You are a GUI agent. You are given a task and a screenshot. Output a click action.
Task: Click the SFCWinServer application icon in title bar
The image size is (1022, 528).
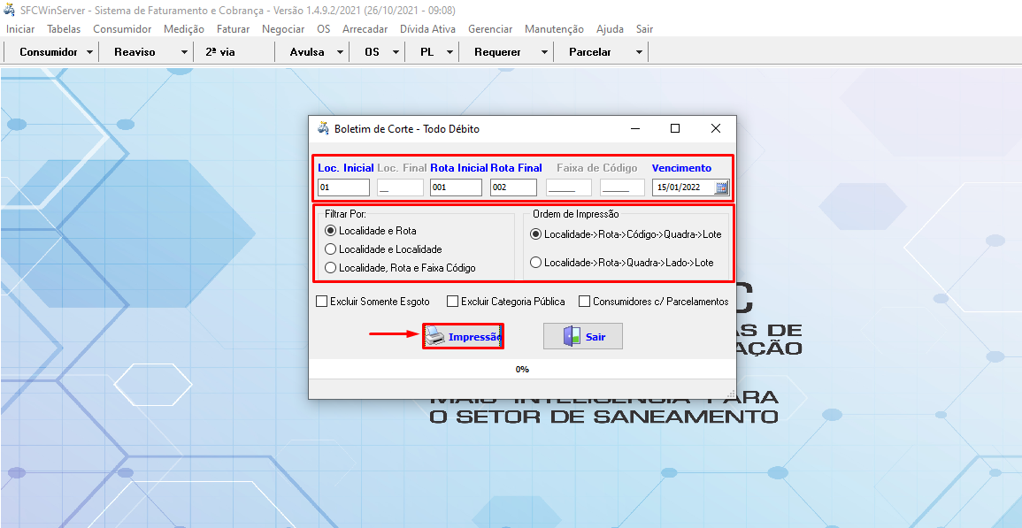(x=10, y=11)
